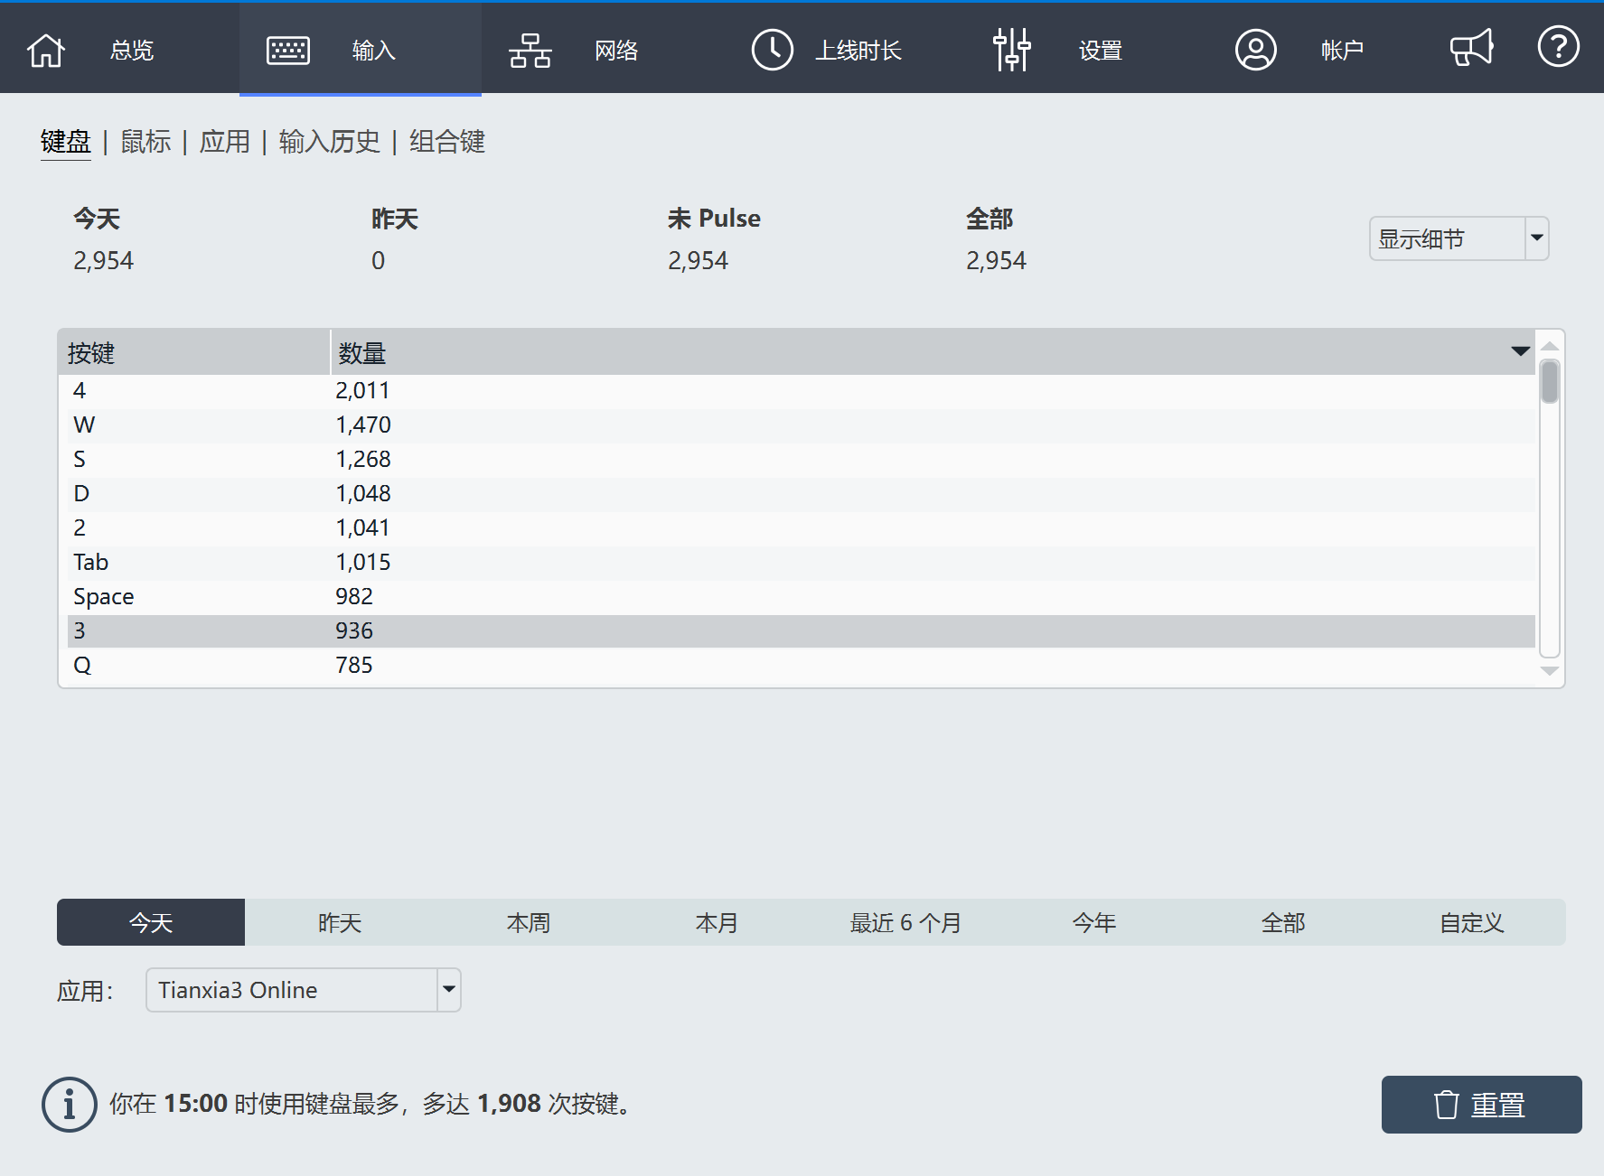Open the megaphone announcements icon
Viewport: 1604px width, 1176px height.
click(x=1471, y=48)
